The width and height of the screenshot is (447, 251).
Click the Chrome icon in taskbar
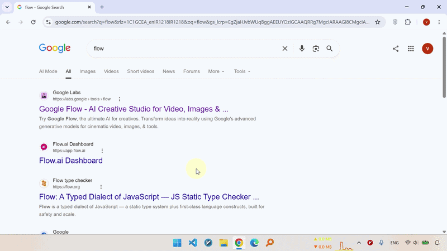(x=239, y=243)
